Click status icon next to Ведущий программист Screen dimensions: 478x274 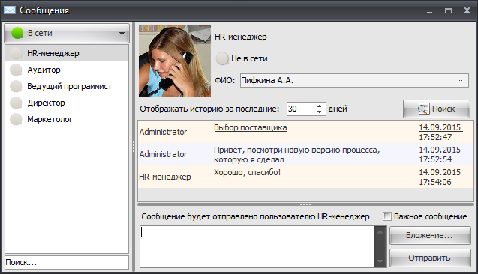(x=16, y=86)
